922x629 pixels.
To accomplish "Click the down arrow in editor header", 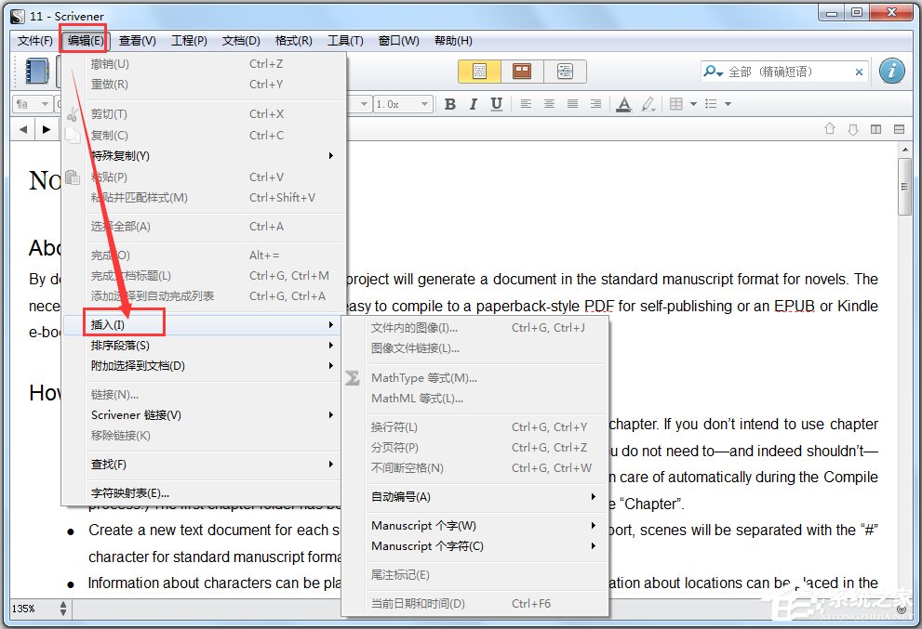I will [853, 128].
